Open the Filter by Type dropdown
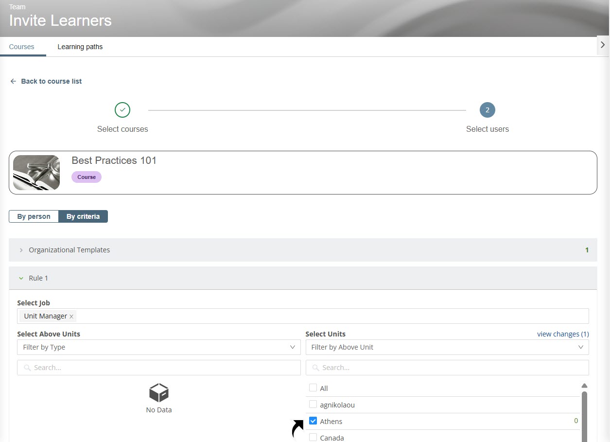Viewport: 610px width, 442px height. click(x=158, y=347)
